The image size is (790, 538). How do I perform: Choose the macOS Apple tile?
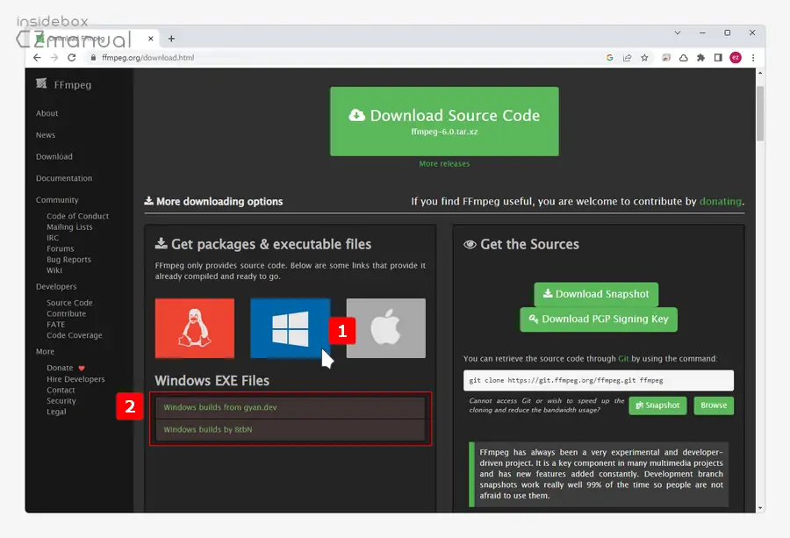[386, 328]
